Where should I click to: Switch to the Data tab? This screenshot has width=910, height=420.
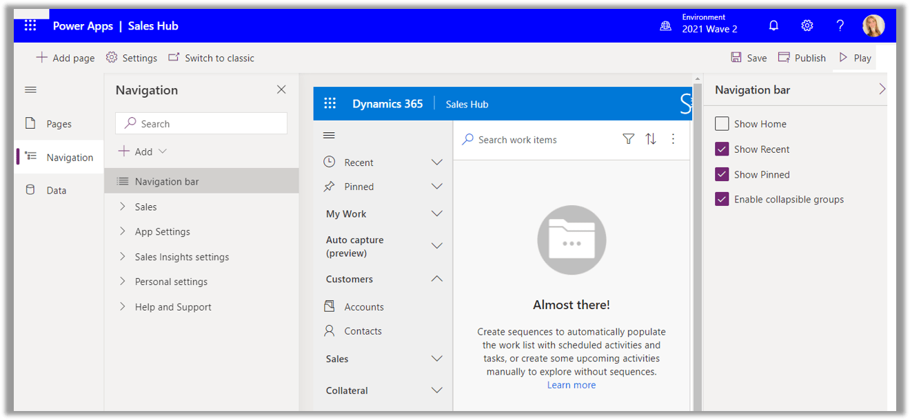tap(59, 190)
